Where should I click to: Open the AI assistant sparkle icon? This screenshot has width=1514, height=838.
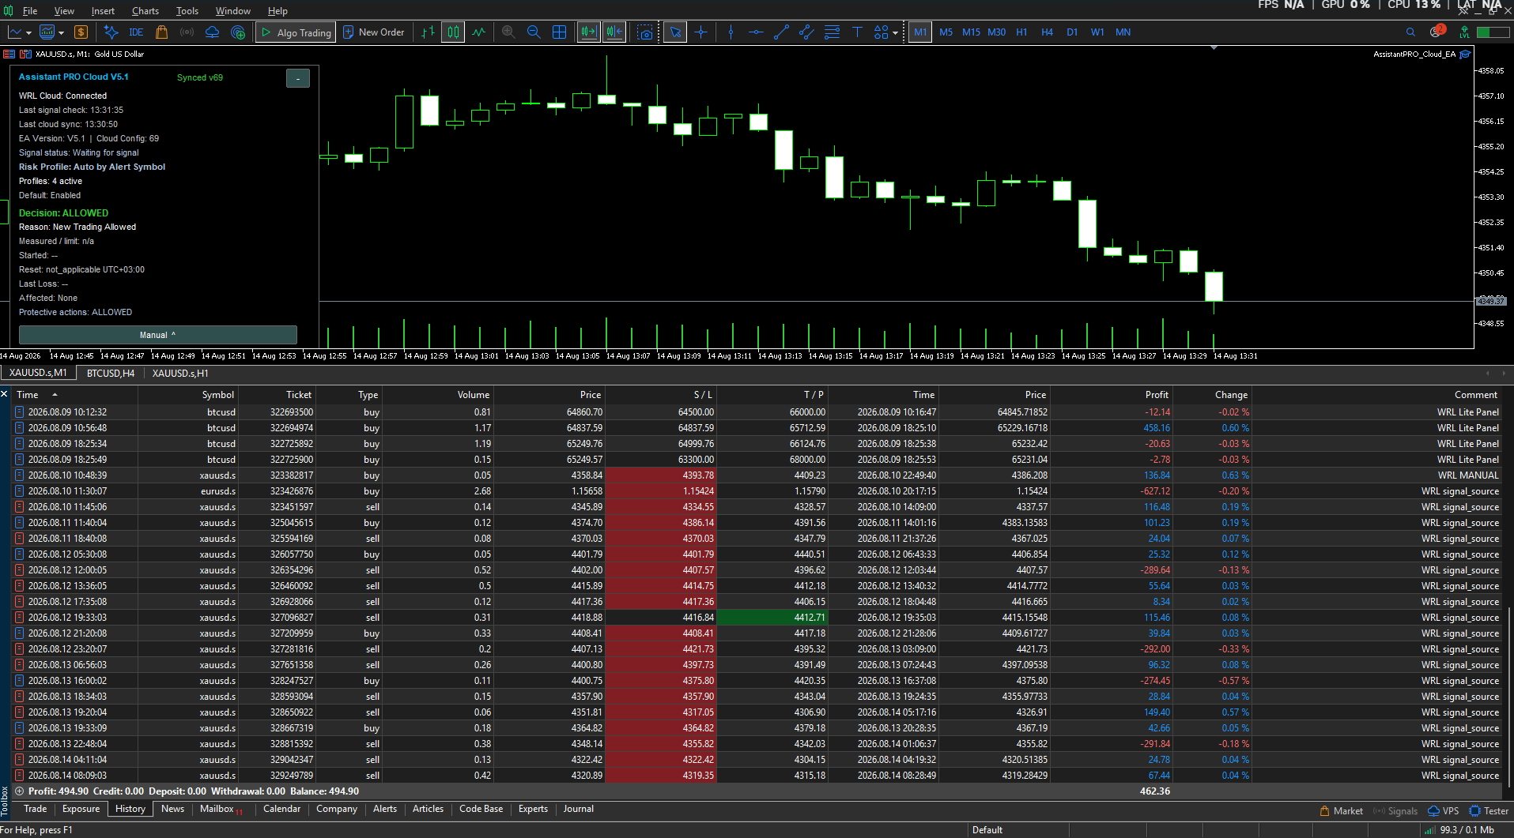111,32
